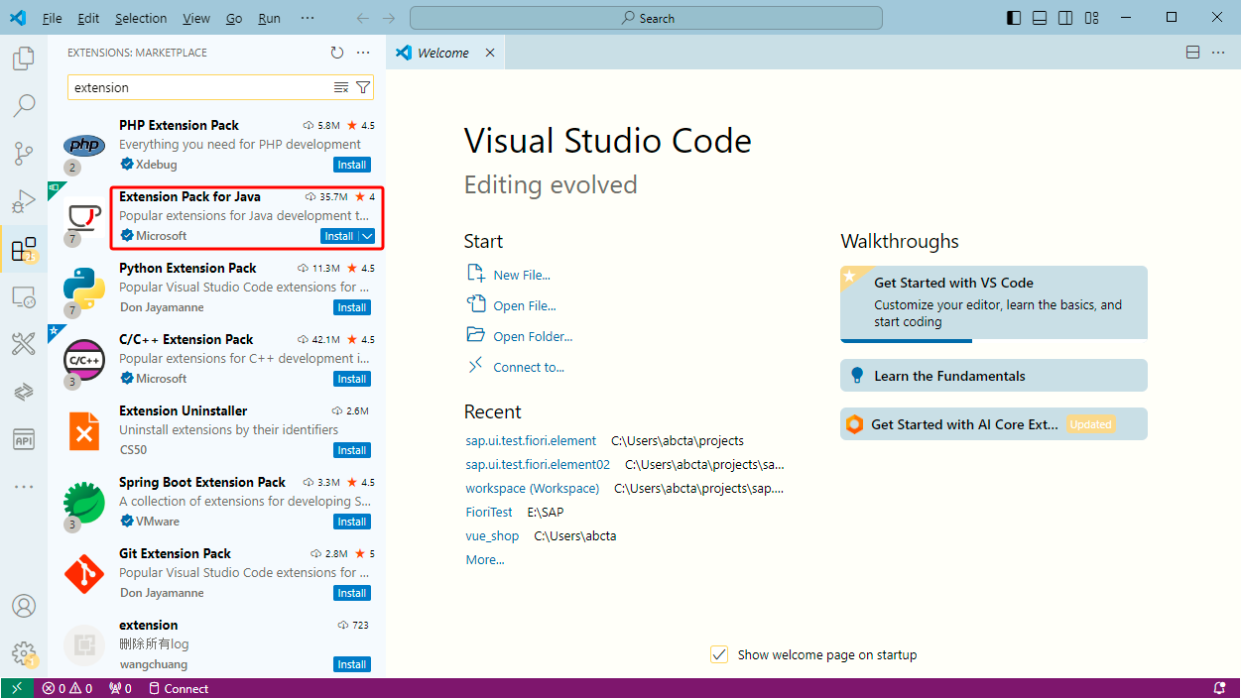The height and width of the screenshot is (699, 1241).
Task: Toggle primary side bar layout button
Action: point(1013,18)
